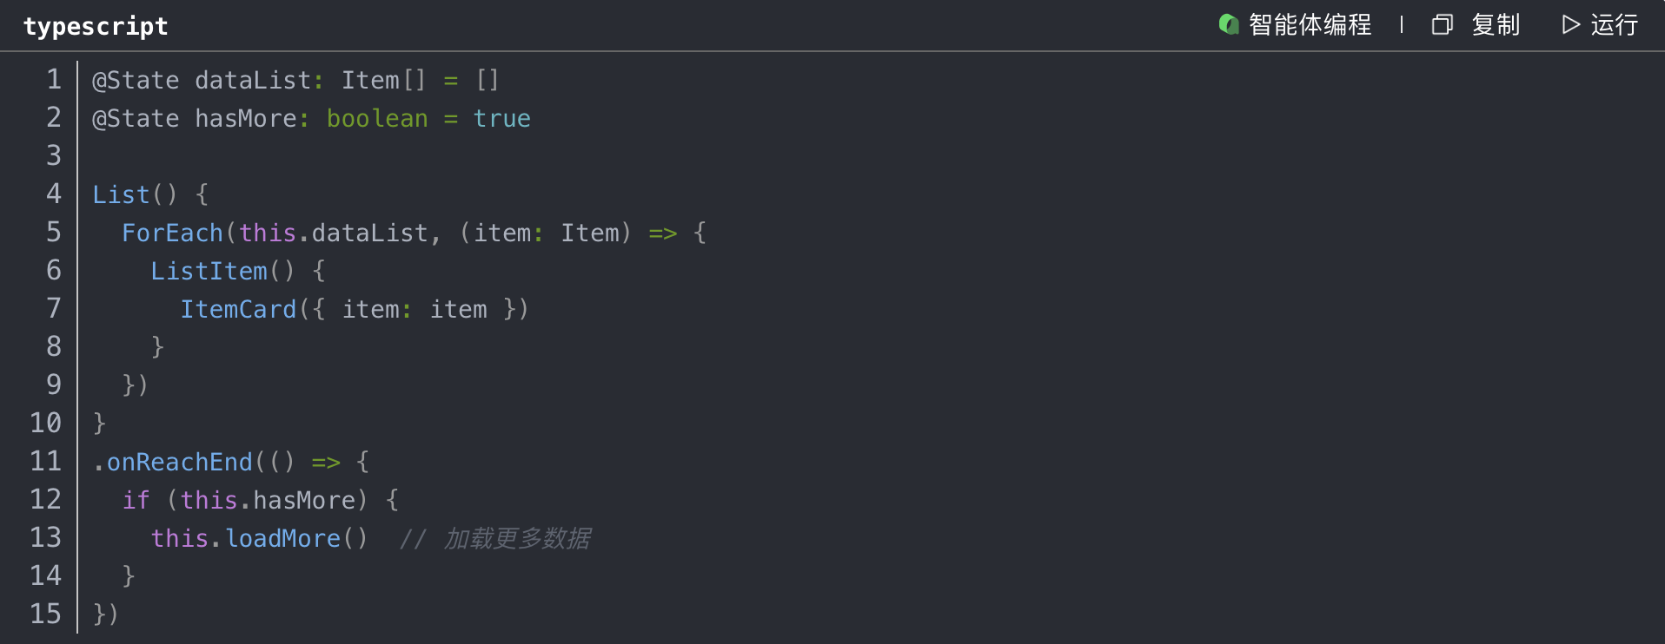Click line number 15 in gutter
The image size is (1665, 644).
point(46,614)
